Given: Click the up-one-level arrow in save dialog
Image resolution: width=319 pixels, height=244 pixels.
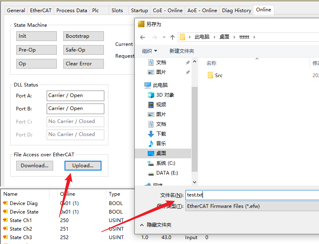Looking at the screenshot, I should (x=172, y=37).
